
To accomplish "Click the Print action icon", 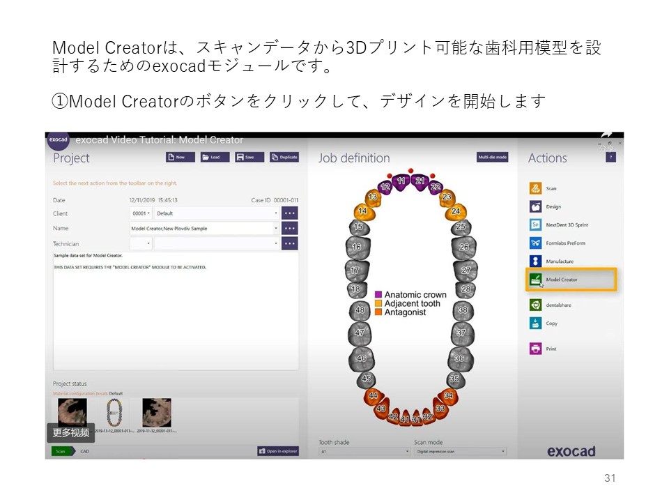I will [x=535, y=349].
